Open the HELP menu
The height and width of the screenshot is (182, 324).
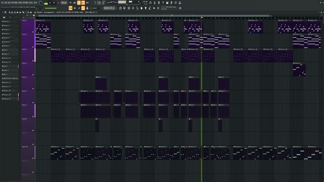[35, 3]
